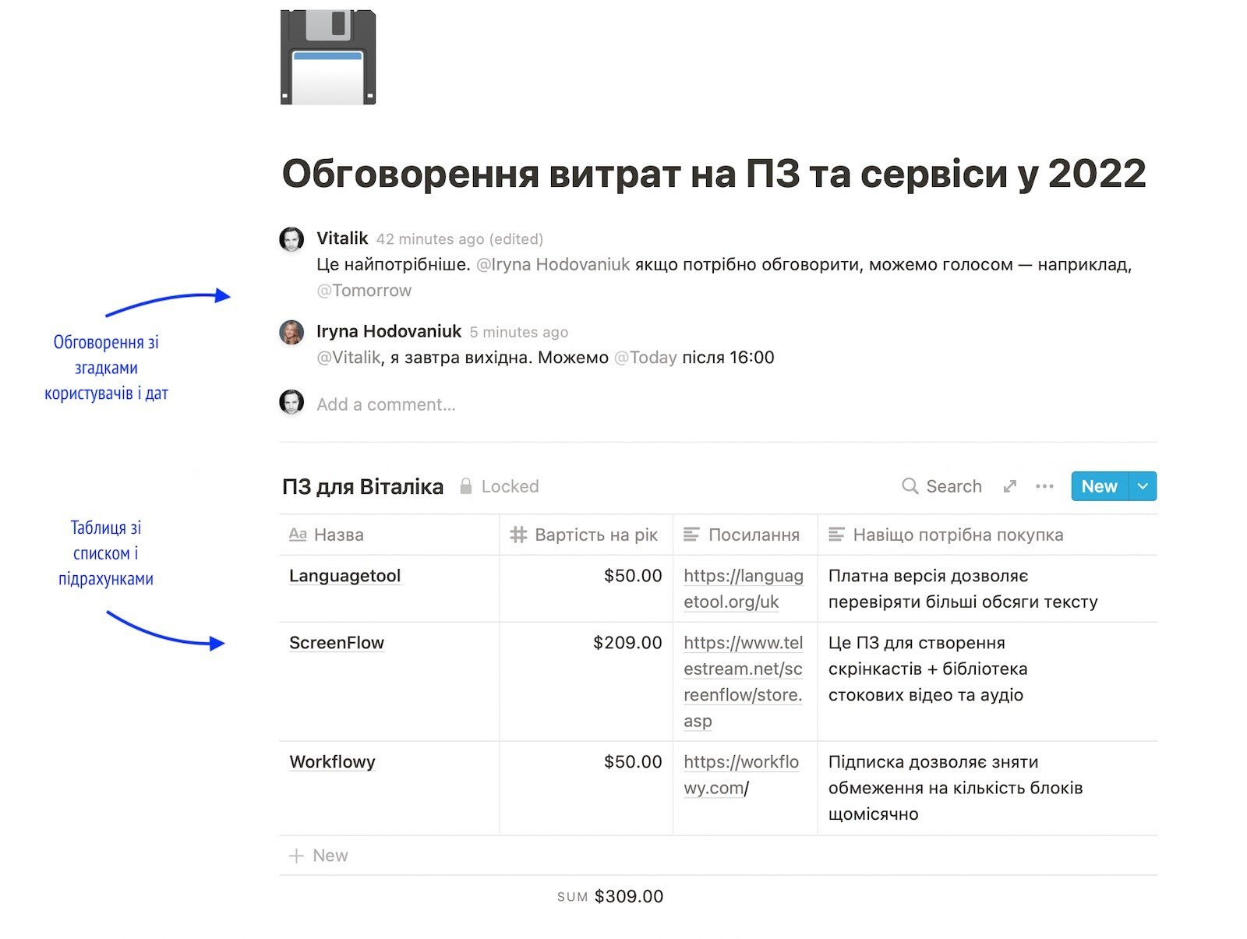Open the three-dots database options menu
The height and width of the screenshot is (939, 1247).
(x=1044, y=486)
